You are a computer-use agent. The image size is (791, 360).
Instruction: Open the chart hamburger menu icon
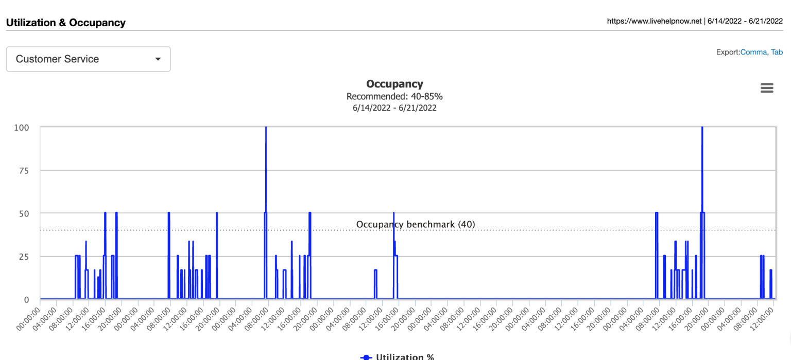(767, 88)
